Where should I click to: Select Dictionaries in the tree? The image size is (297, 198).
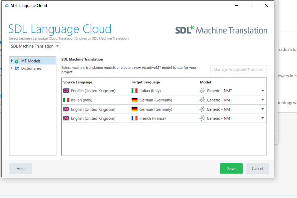click(x=31, y=68)
